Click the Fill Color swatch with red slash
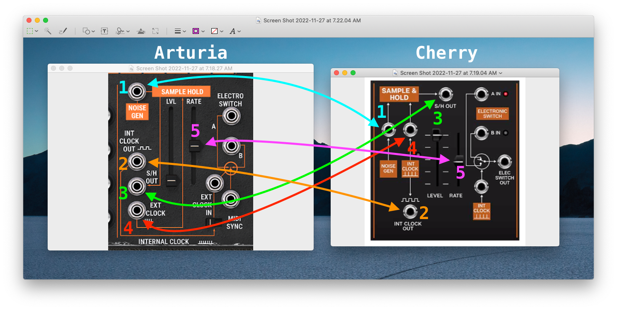The image size is (617, 310). pyautogui.click(x=215, y=31)
